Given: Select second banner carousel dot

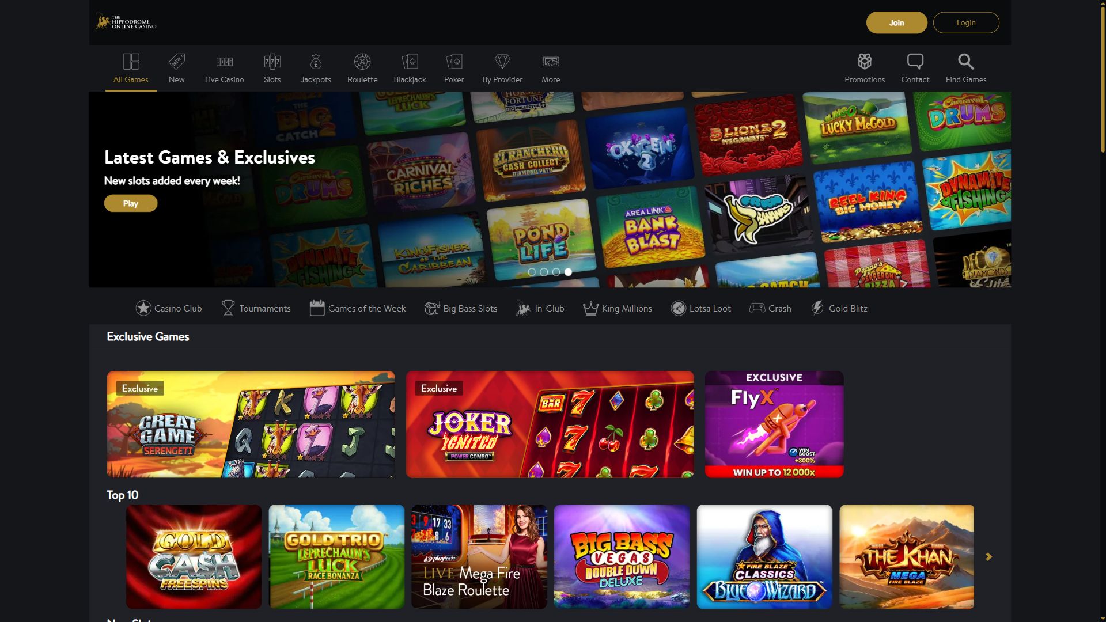Looking at the screenshot, I should (x=544, y=272).
